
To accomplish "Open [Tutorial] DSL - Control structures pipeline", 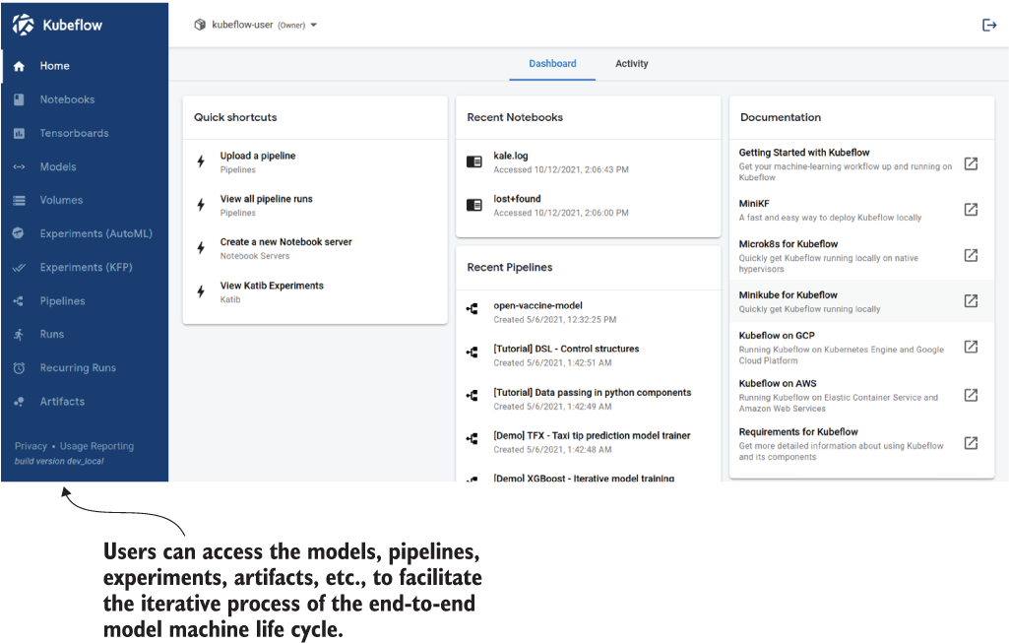I will (x=588, y=354).
